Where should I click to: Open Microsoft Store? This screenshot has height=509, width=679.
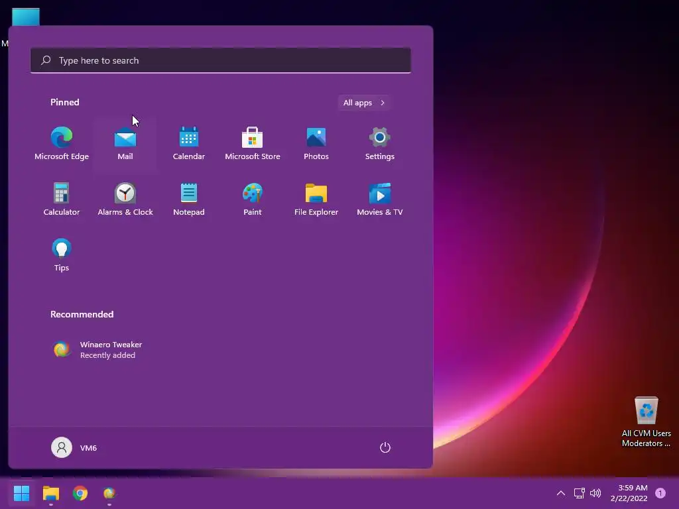tap(253, 144)
